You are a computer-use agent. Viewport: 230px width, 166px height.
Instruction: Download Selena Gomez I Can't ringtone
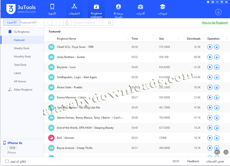217,118
